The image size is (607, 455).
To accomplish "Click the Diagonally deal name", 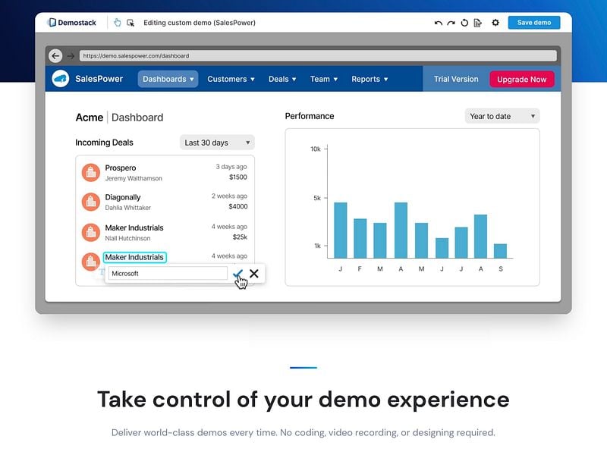I will click(123, 197).
